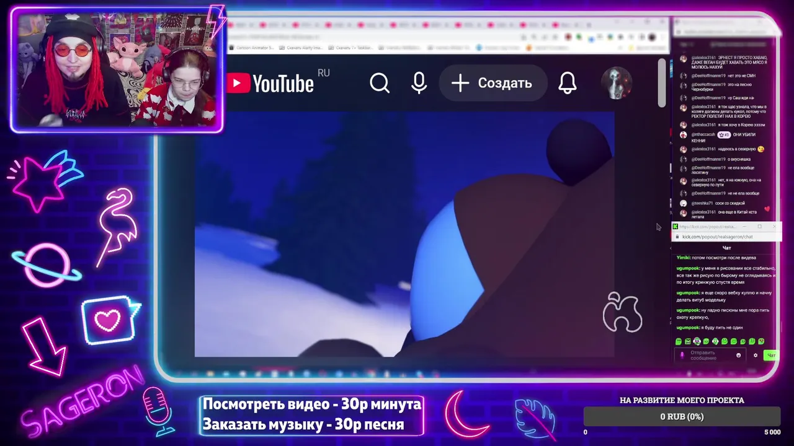Click the Чат header in Kick popout
The image size is (794, 446).
[726, 248]
